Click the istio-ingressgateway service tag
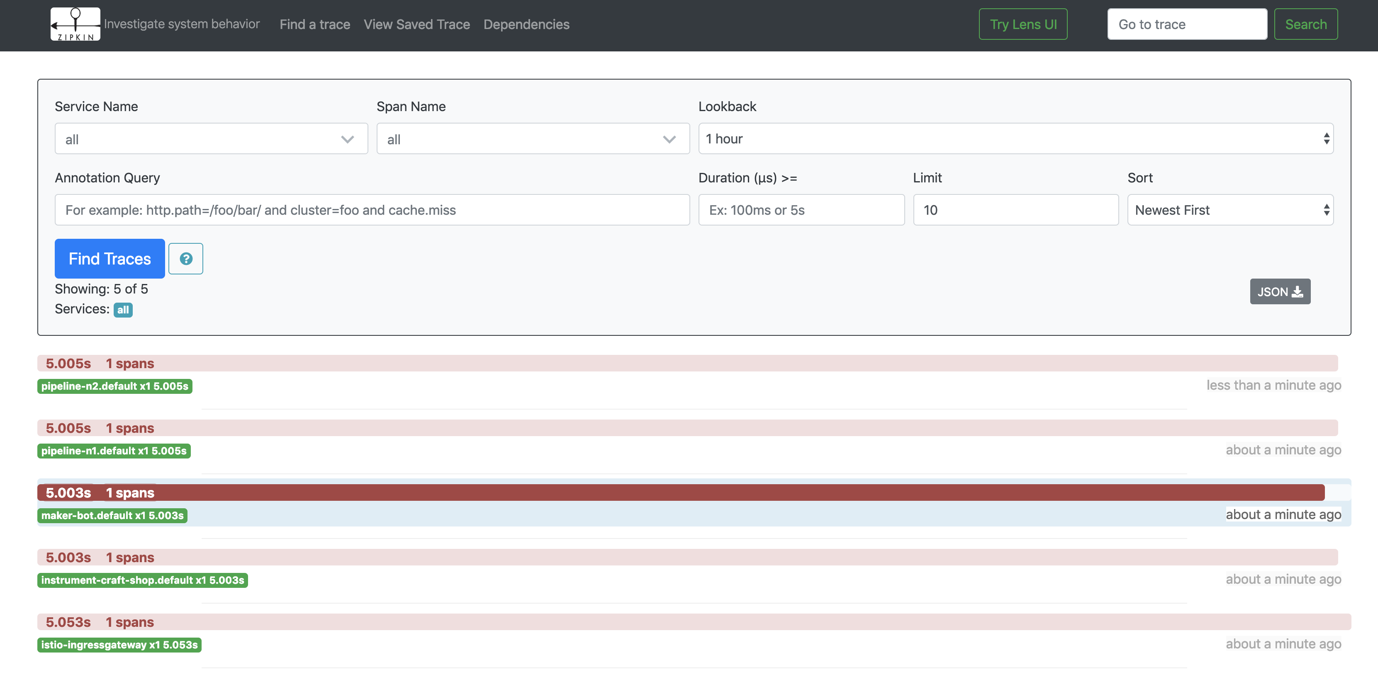Screen dimensions: 1378x689 [x=119, y=645]
